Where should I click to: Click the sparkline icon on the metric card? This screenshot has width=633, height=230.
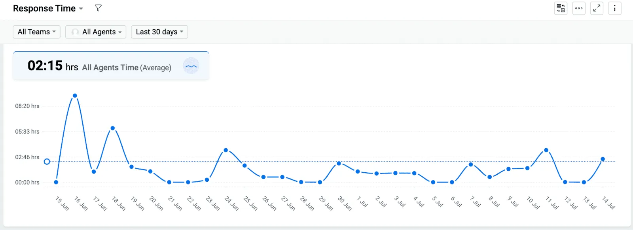click(191, 66)
